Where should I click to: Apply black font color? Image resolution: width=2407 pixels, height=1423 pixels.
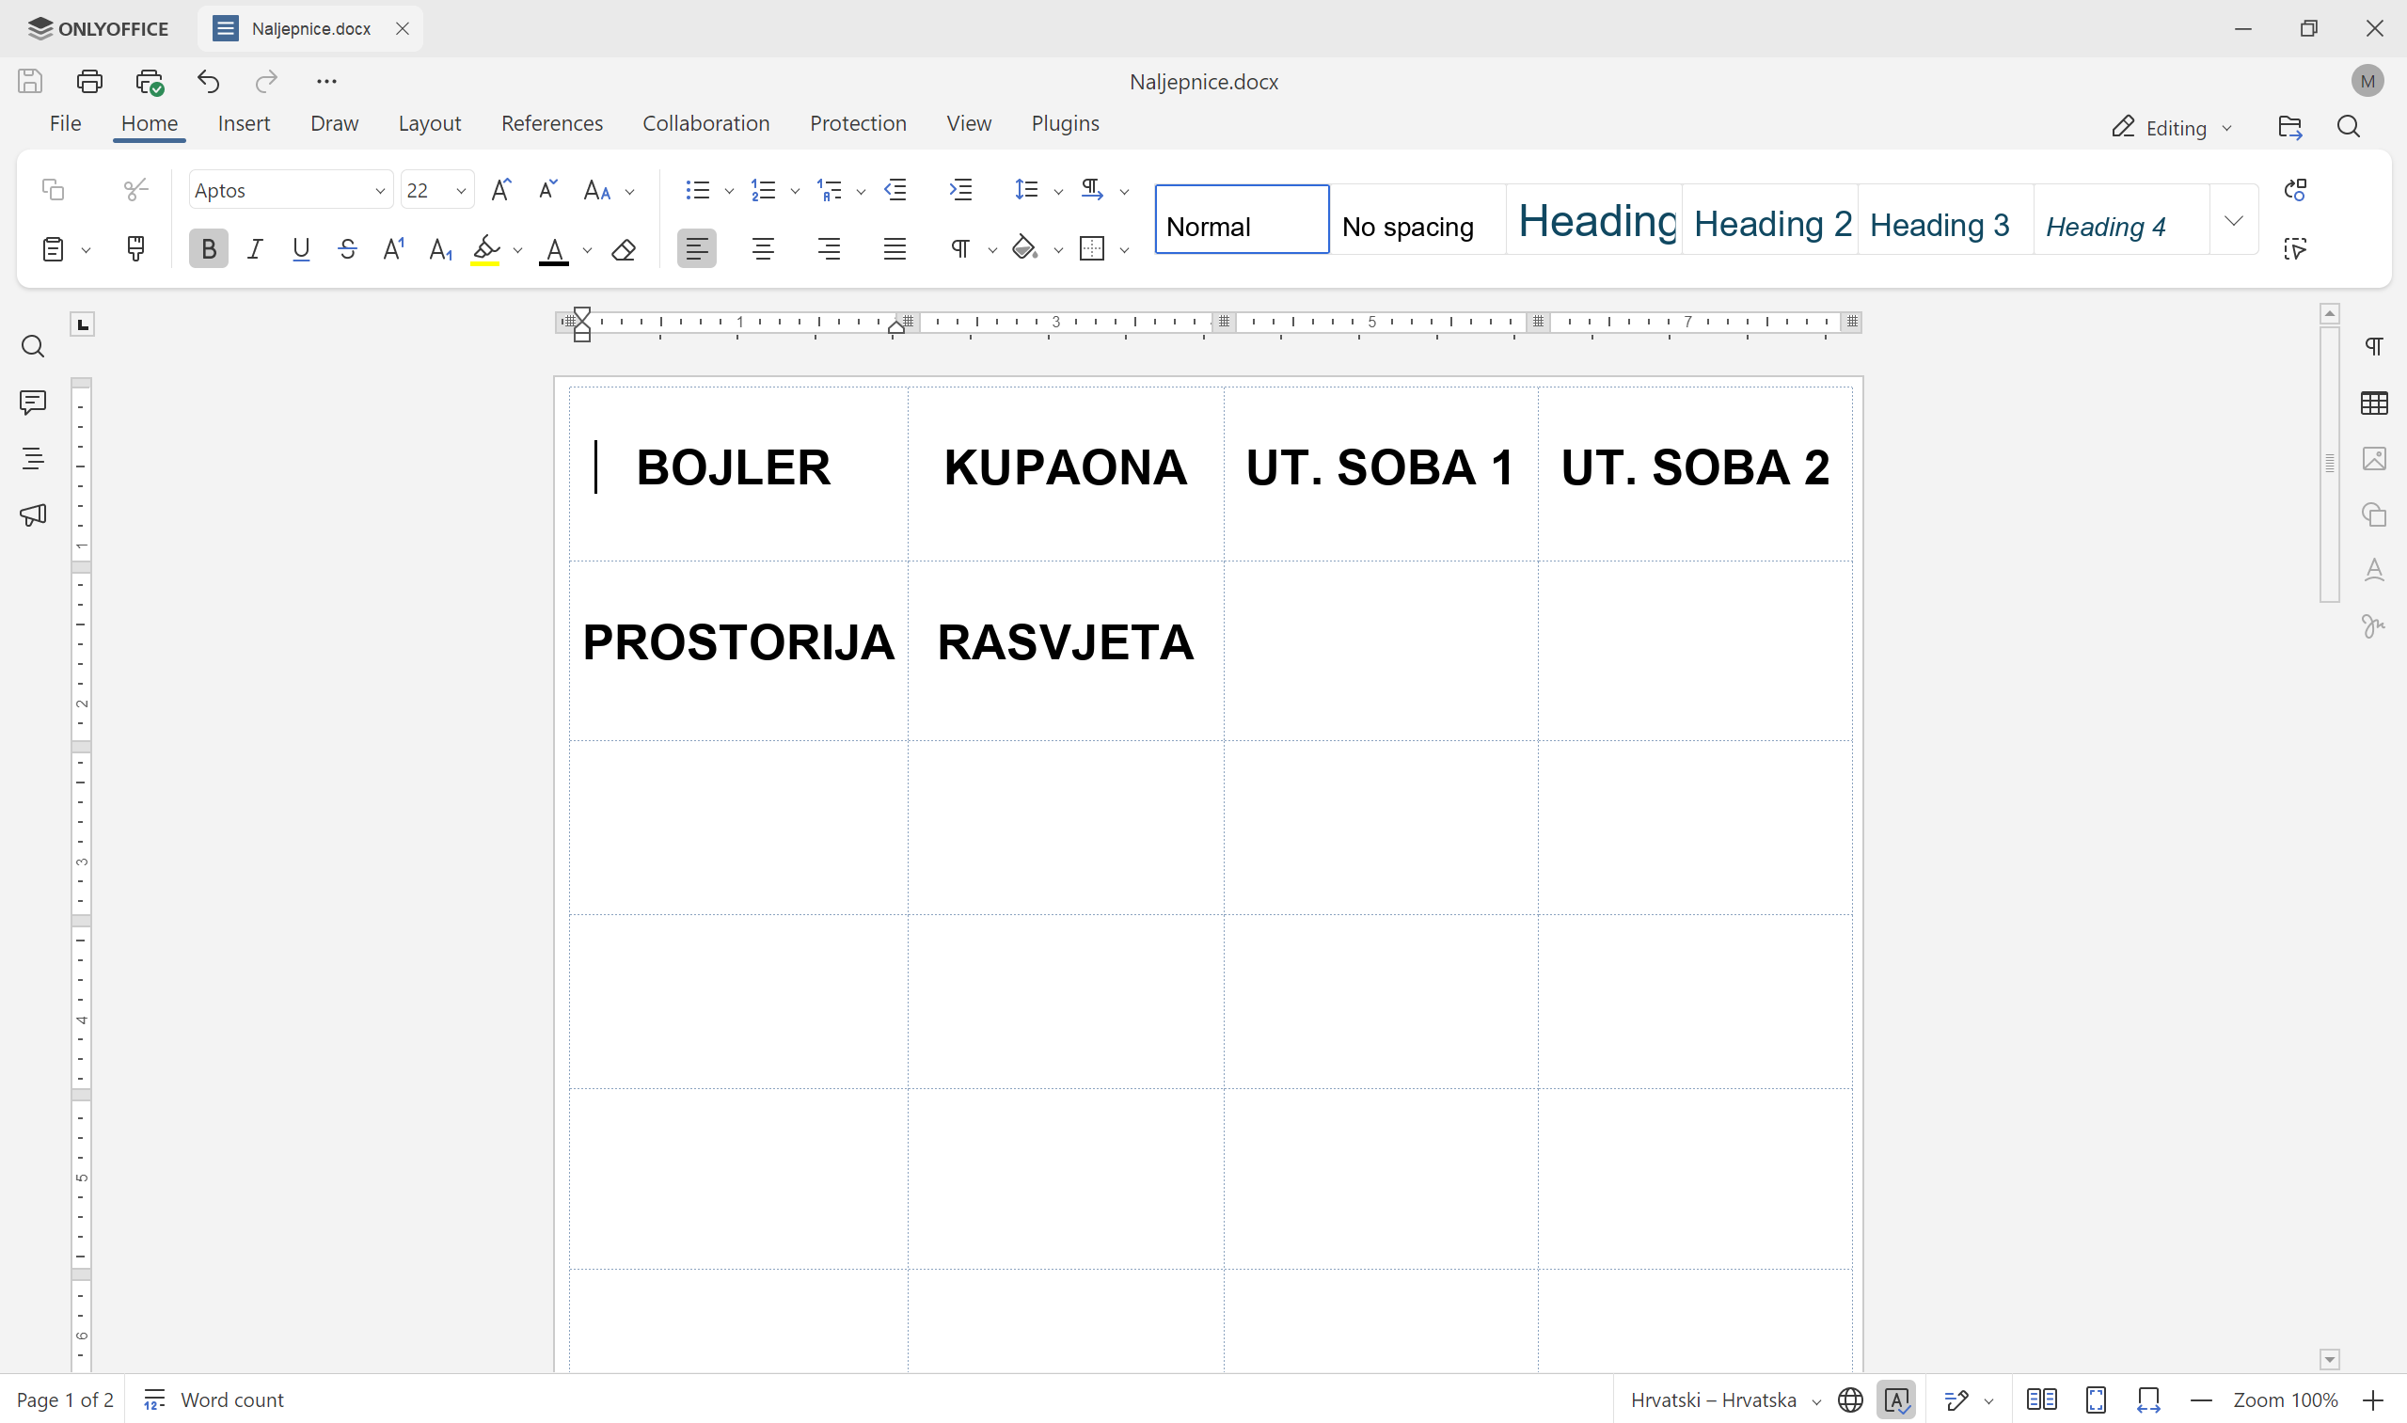point(554,249)
